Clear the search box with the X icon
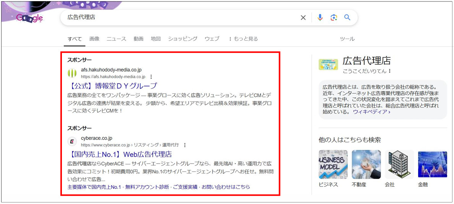 coord(303,18)
